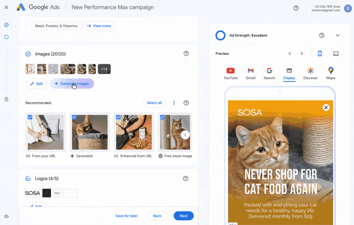
Task: Uncheck the 'From your URL' recommended image
Action: point(30,117)
